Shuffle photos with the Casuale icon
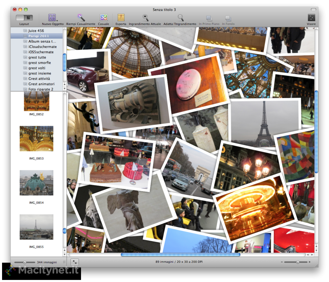Screen dimensions: 329x282 pyautogui.click(x=104, y=18)
